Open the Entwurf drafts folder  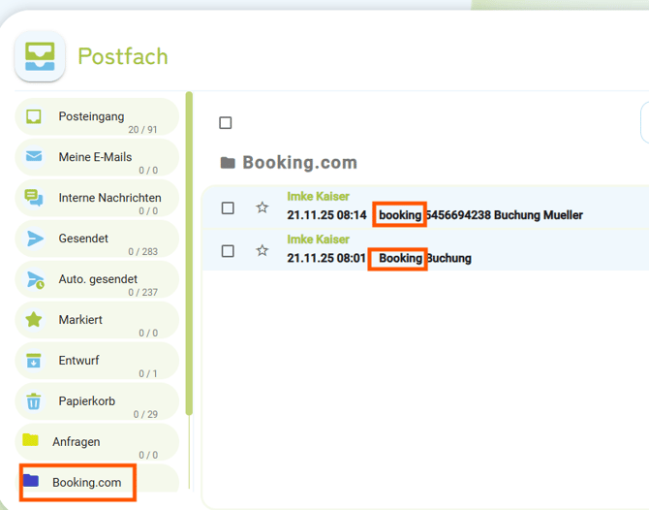97,361
